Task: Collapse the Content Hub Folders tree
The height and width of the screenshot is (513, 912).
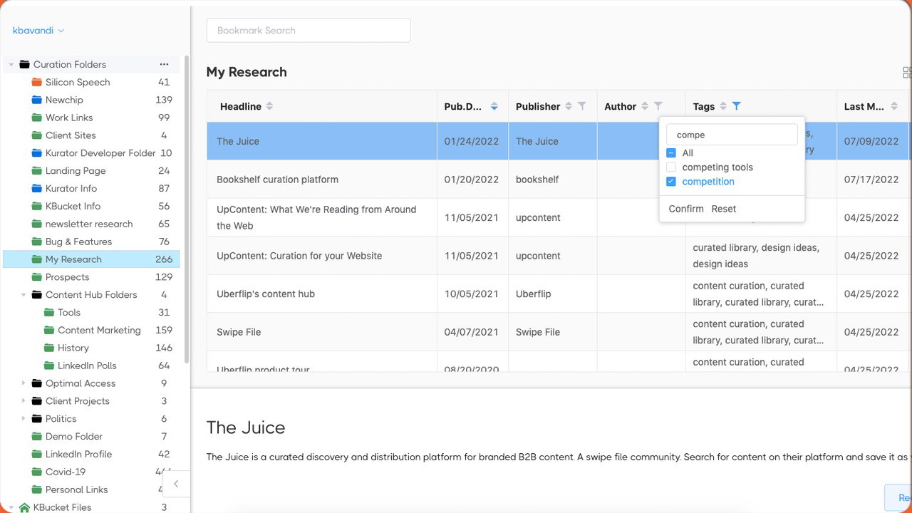Action: pyautogui.click(x=24, y=295)
